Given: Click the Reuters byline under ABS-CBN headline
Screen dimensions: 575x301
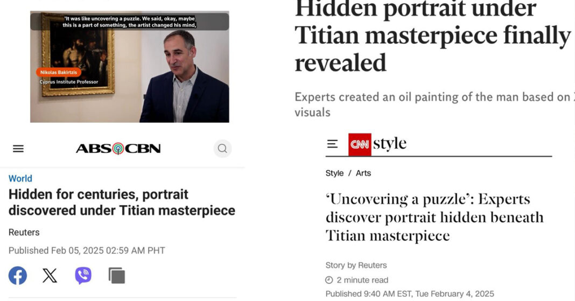Looking at the screenshot, I should (x=24, y=233).
